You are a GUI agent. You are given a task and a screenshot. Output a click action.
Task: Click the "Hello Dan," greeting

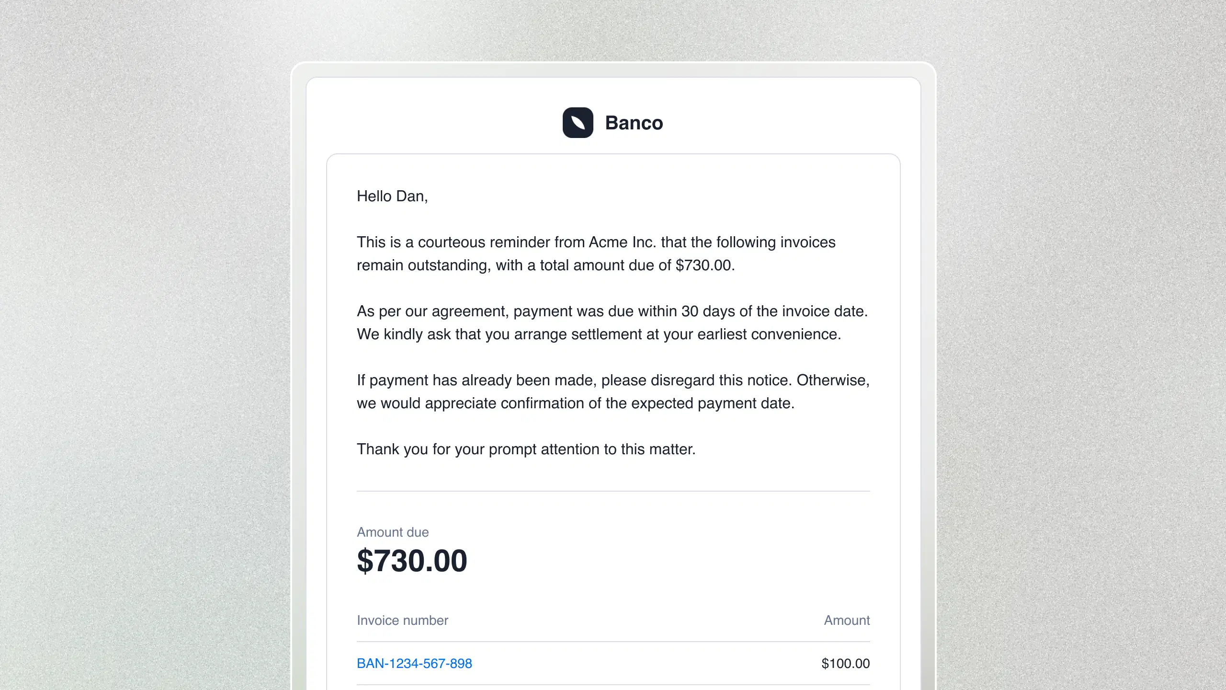coord(392,196)
